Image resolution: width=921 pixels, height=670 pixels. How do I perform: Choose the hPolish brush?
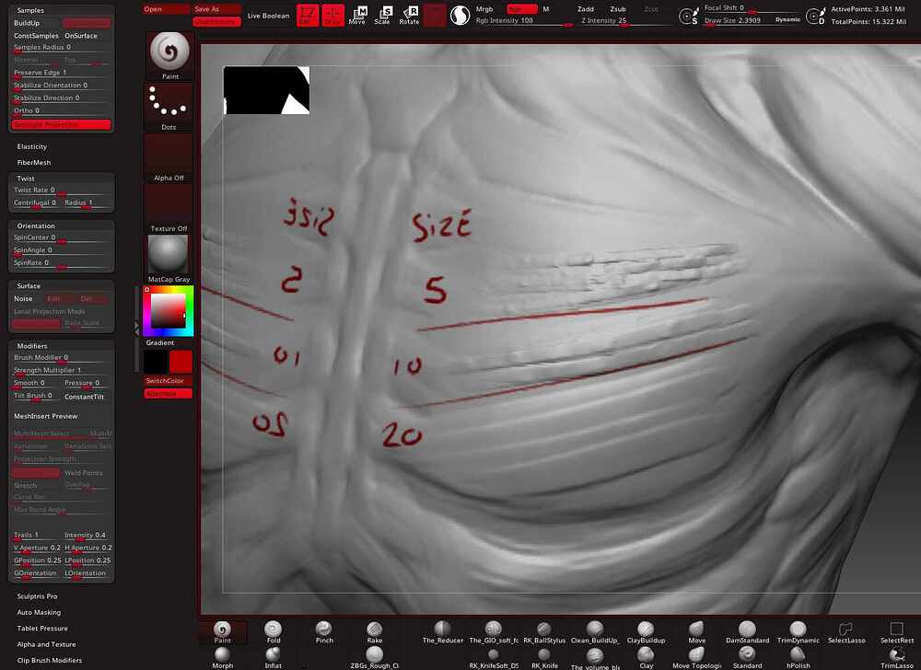798,658
